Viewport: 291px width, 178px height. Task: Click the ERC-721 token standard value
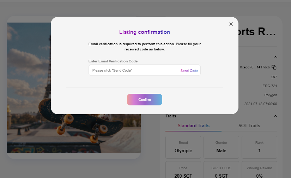click(x=269, y=86)
